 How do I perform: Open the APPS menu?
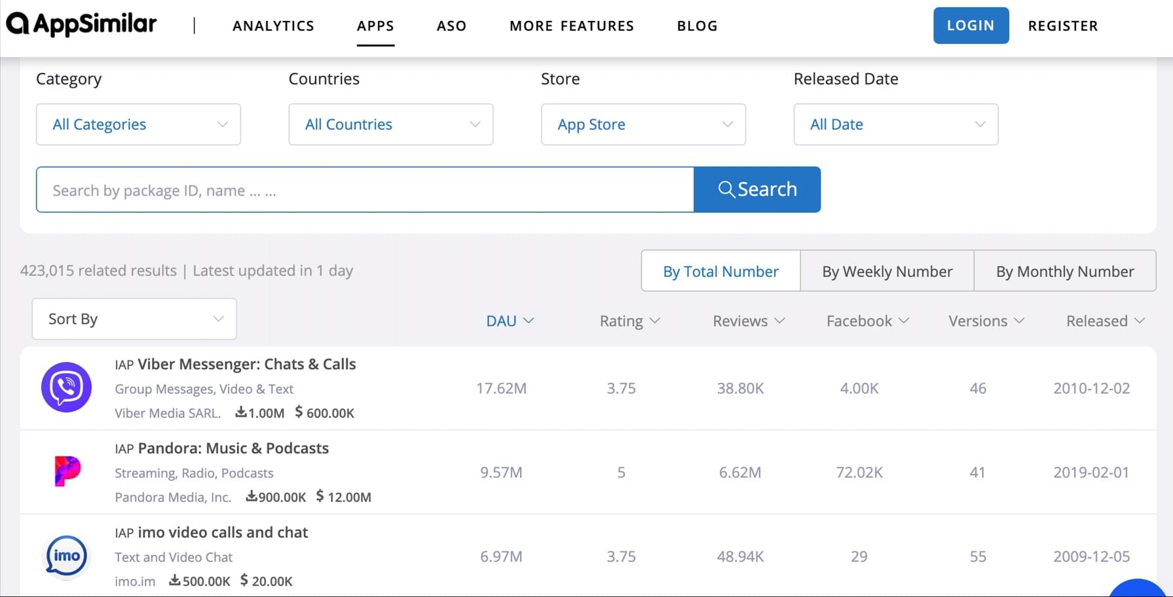click(x=375, y=26)
